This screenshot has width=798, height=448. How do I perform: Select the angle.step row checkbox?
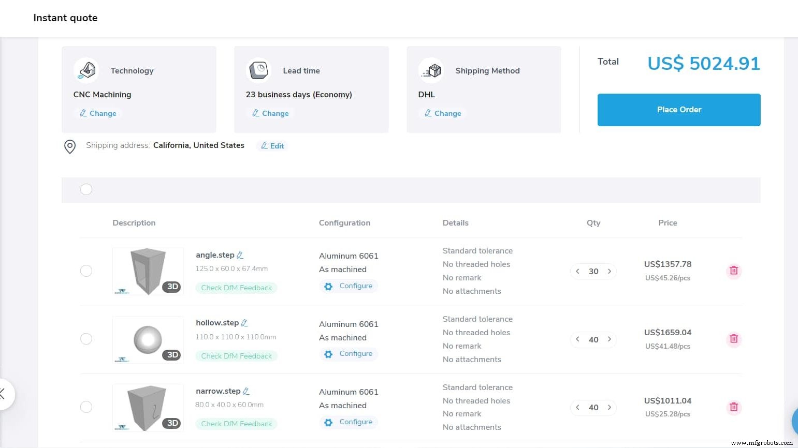tap(86, 271)
